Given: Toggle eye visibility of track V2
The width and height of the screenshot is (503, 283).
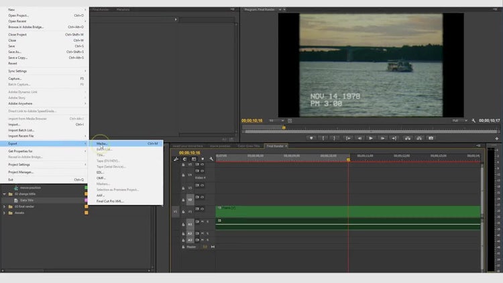Looking at the screenshot, I should [x=202, y=199].
